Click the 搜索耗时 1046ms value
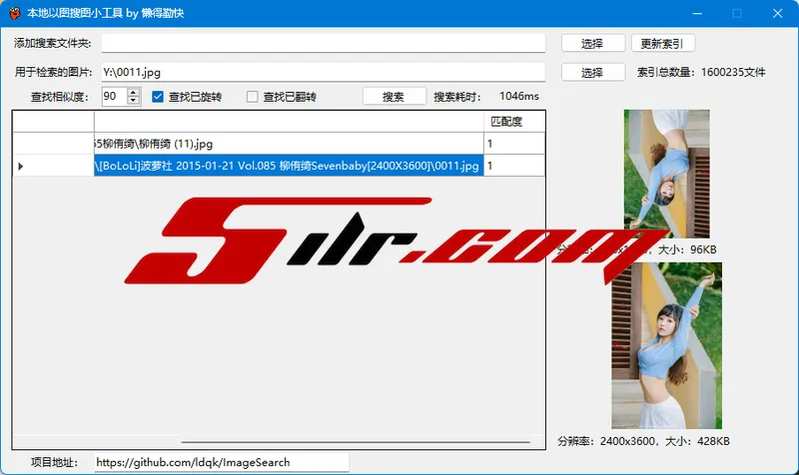The width and height of the screenshot is (799, 475). pyautogui.click(x=518, y=96)
